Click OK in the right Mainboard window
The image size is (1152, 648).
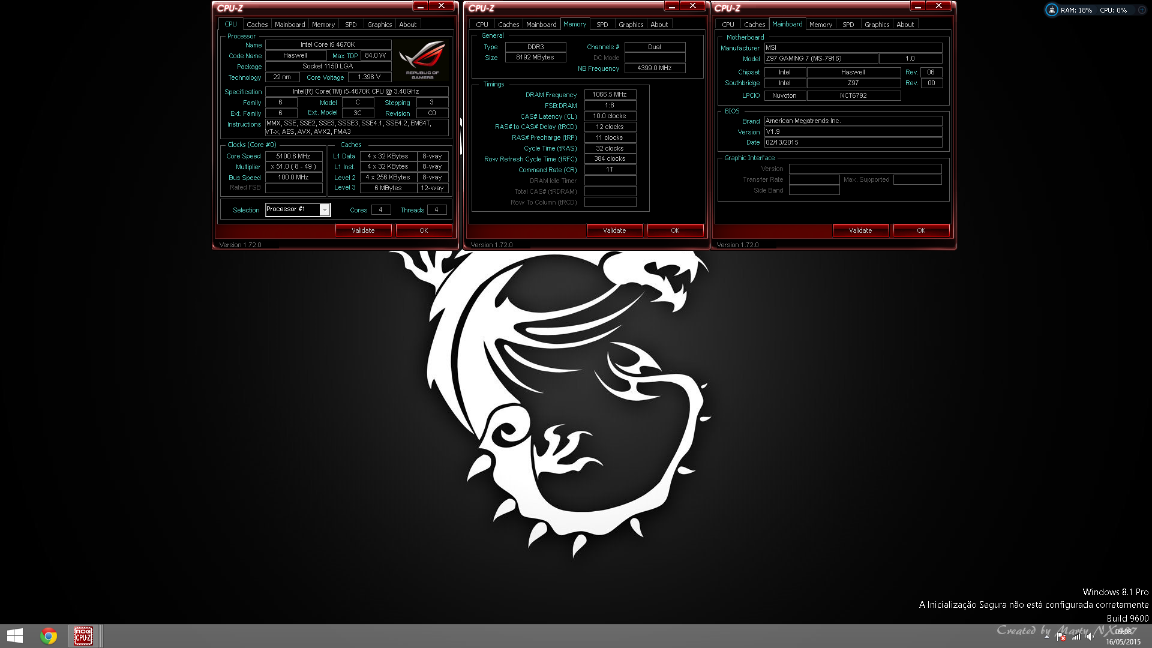(921, 230)
